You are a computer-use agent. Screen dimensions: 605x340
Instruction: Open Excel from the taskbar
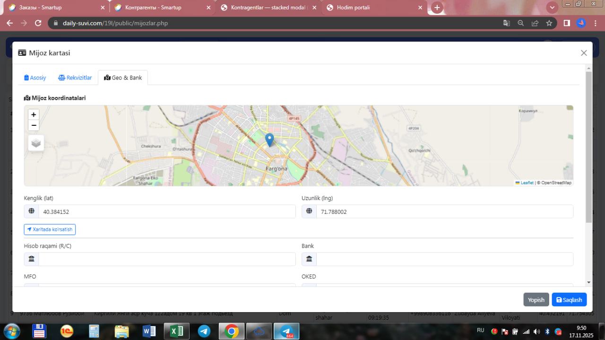tap(176, 331)
